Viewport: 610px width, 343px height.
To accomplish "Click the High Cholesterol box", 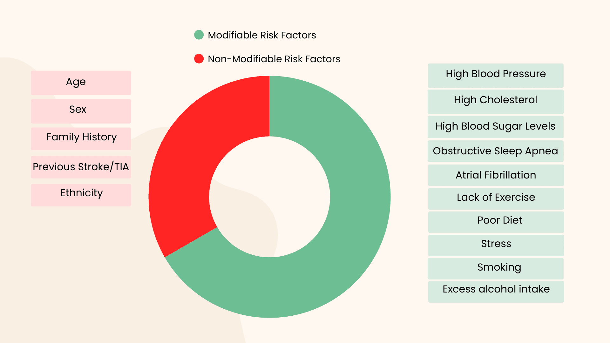I will tap(496, 101).
